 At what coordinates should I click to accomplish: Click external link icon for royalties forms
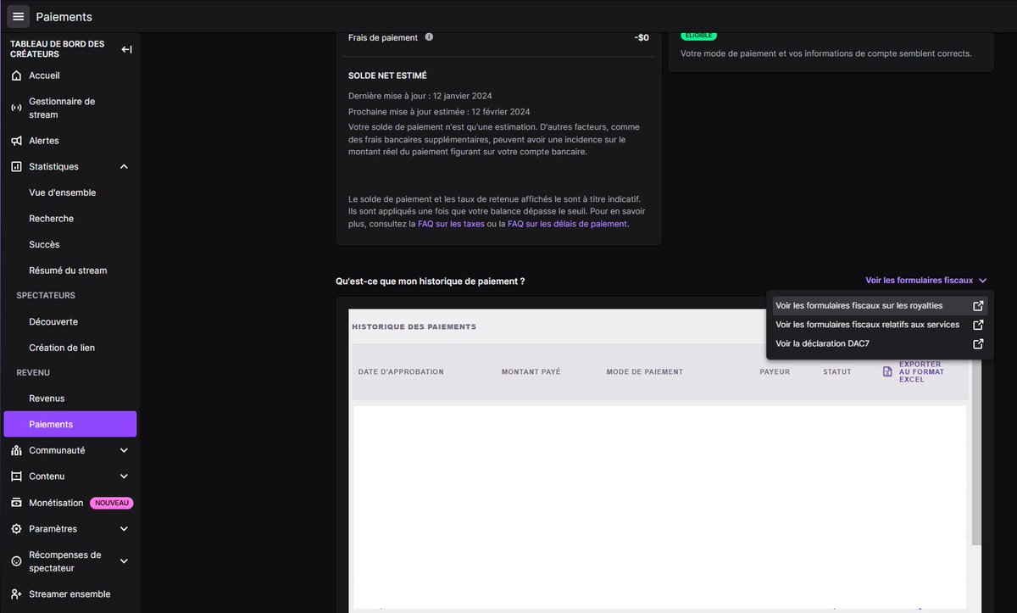pyautogui.click(x=978, y=306)
